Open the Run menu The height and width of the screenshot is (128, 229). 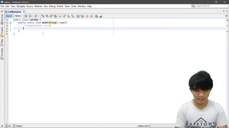46,6
